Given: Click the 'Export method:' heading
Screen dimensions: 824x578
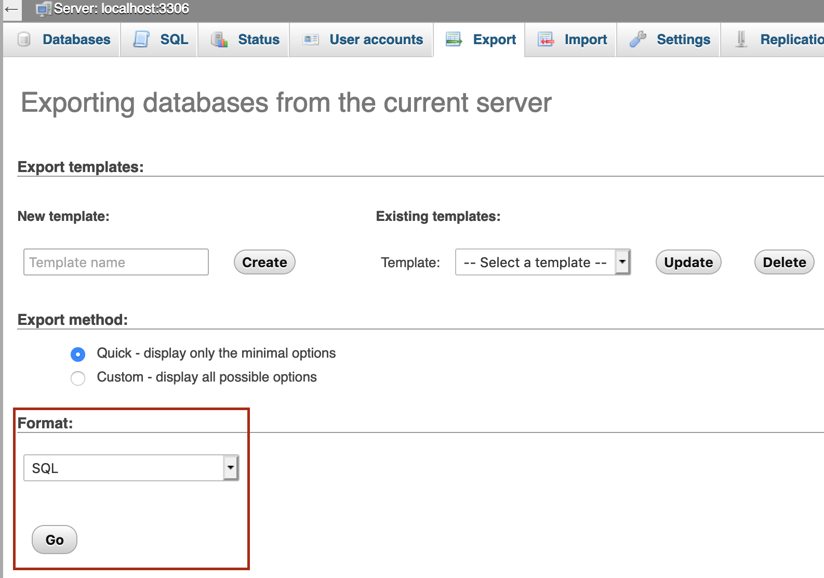Looking at the screenshot, I should point(73,320).
